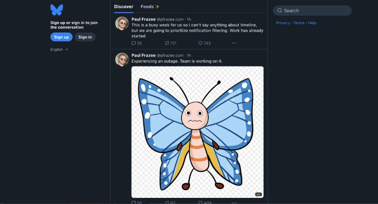The width and height of the screenshot is (378, 204).
Task: Open the English language dropdown
Action: click(x=60, y=49)
